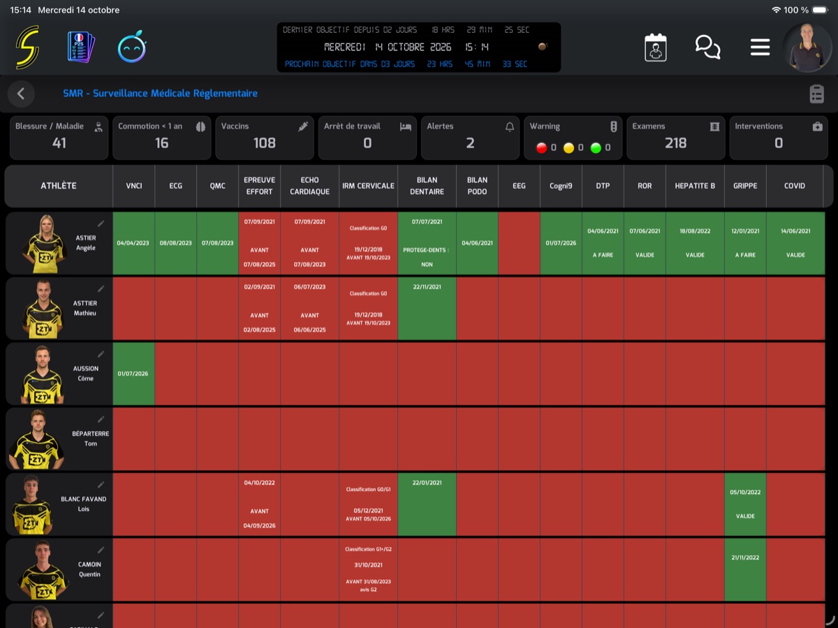Click the IRM CERVICALE column header
The height and width of the screenshot is (628, 838).
pyautogui.click(x=369, y=186)
